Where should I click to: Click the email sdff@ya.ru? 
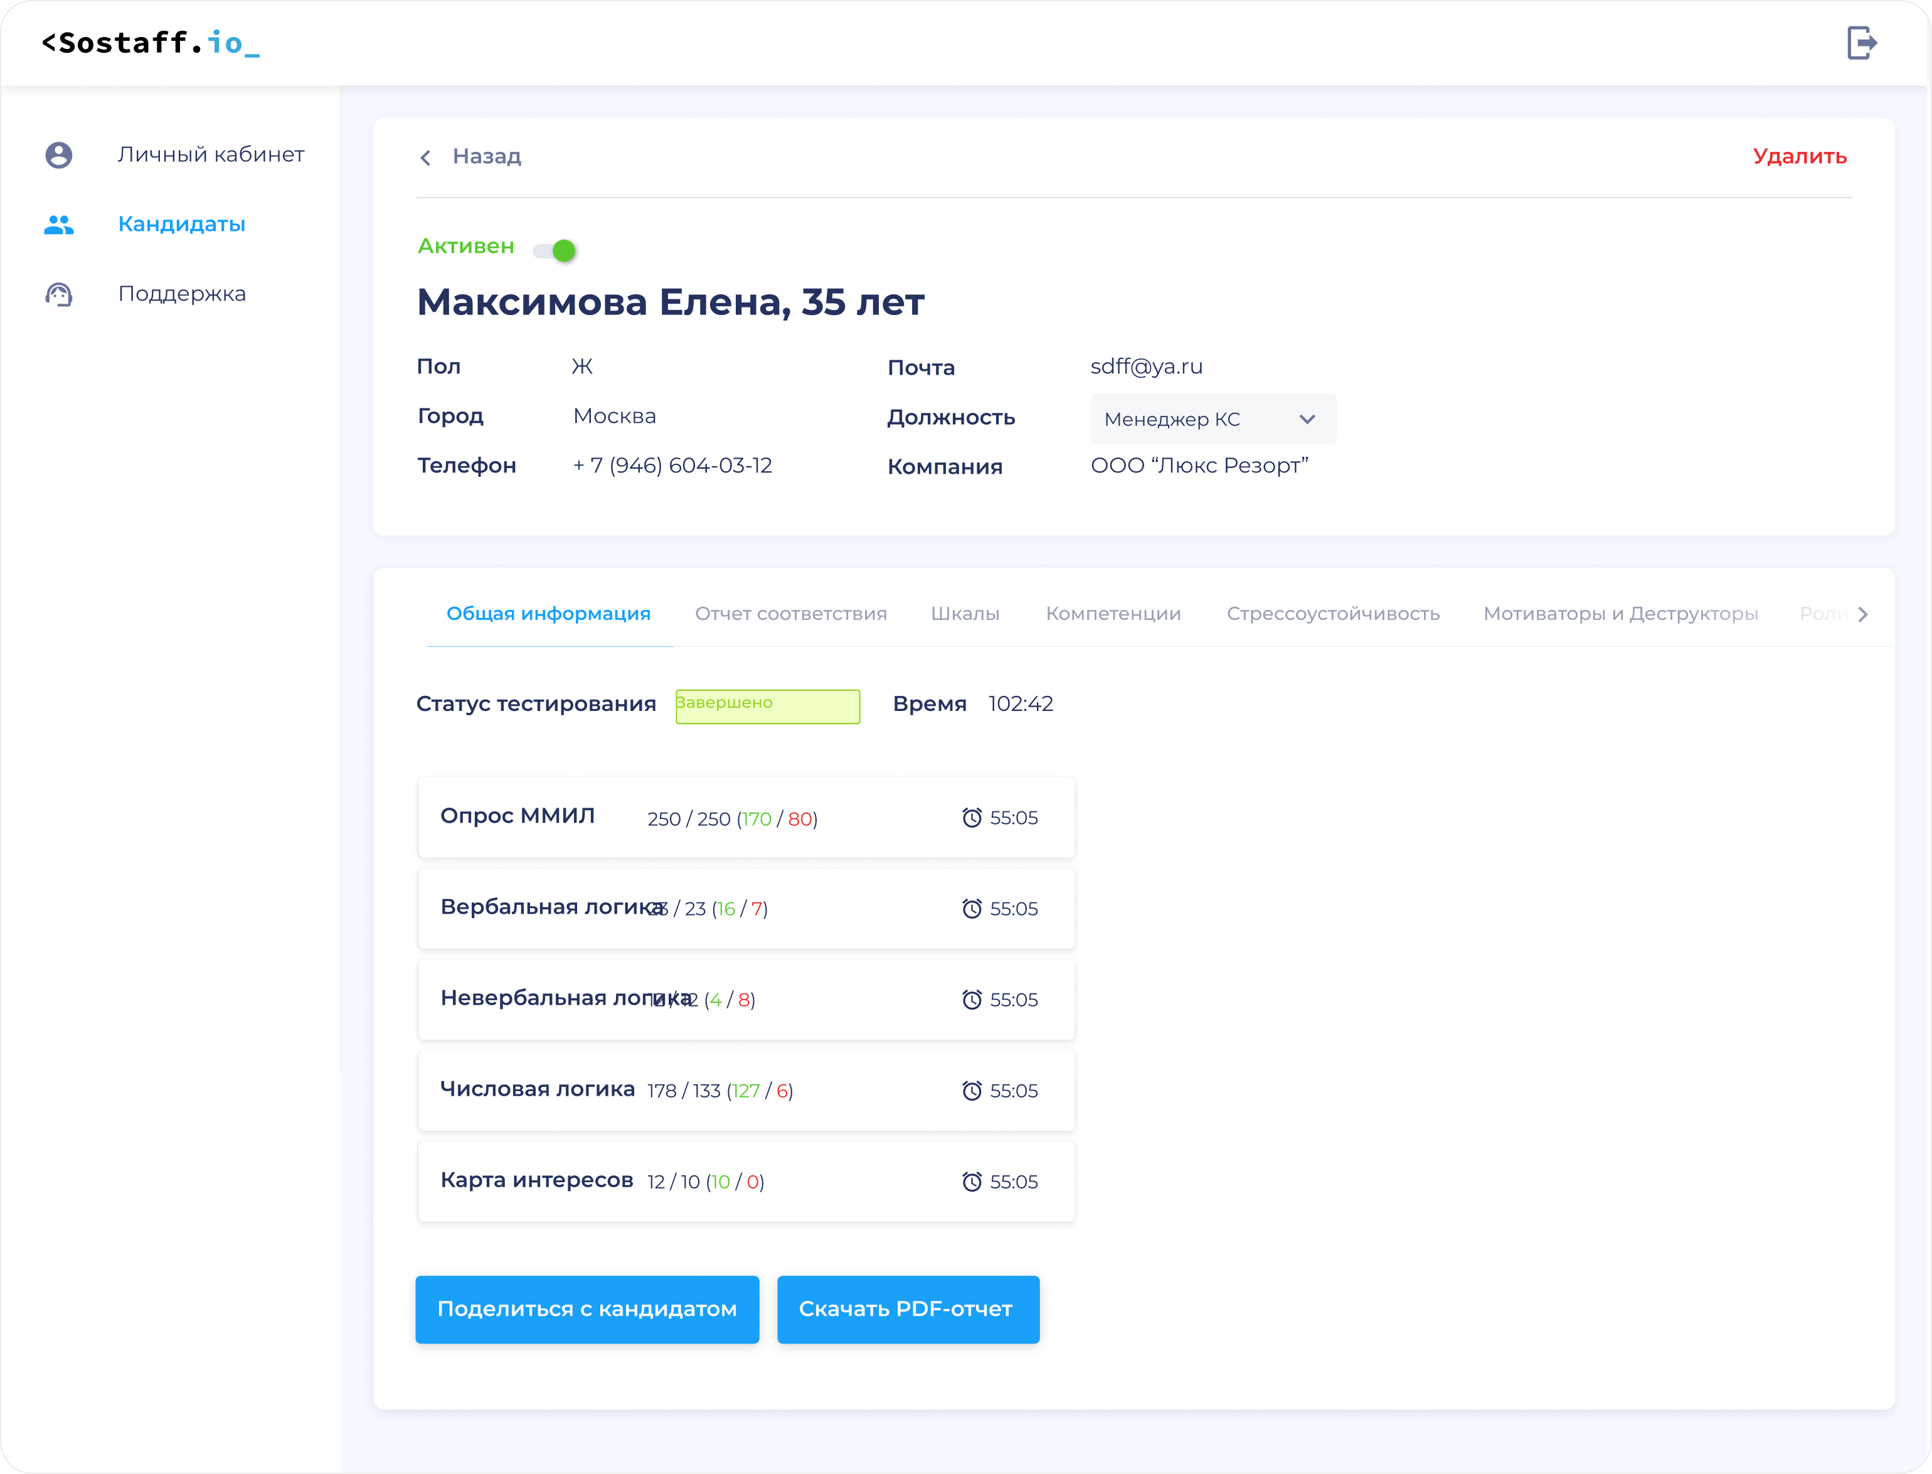point(1146,366)
